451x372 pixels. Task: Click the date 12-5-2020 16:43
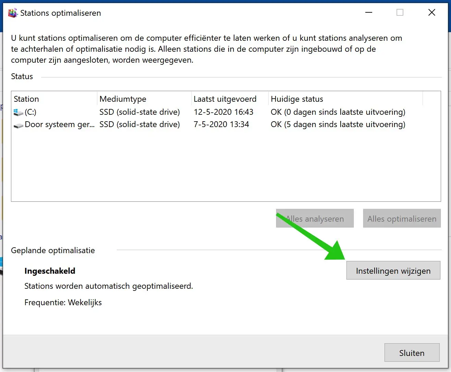[x=223, y=112]
